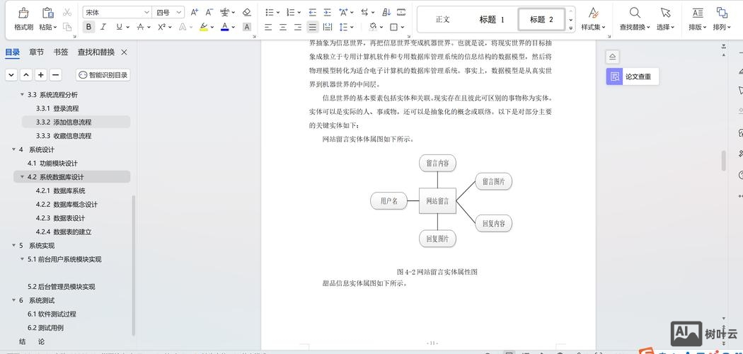Open the font name 宋体 dropdown
743x354 pixels.
pyautogui.click(x=146, y=12)
